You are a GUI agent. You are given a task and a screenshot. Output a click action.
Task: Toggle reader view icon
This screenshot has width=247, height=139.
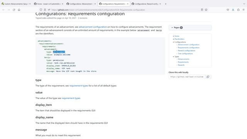[202, 10]
